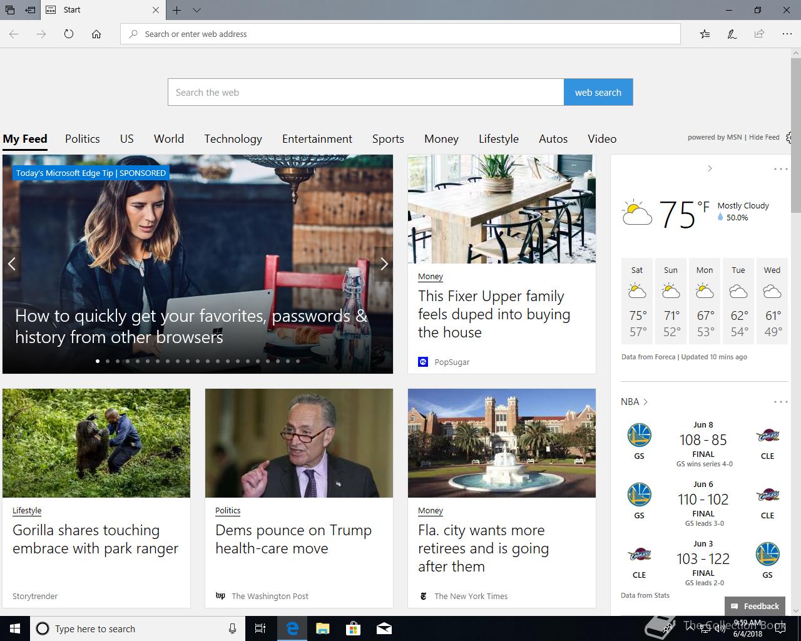This screenshot has width=801, height=641.
Task: Open Fla. city wants more retirees article
Action: (x=483, y=548)
